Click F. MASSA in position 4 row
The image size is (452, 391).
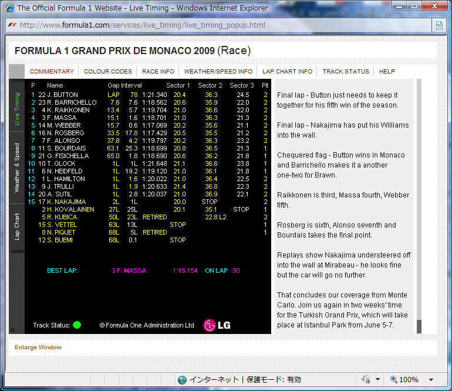pos(62,118)
